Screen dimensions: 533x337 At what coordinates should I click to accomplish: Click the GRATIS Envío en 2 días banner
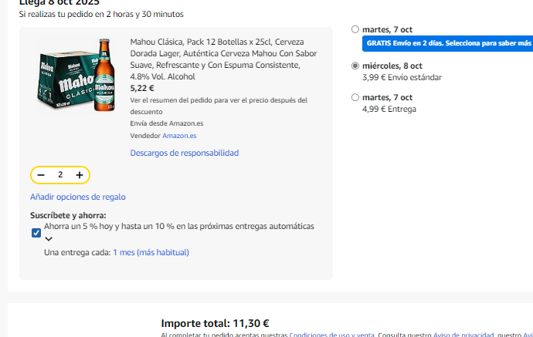coord(447,43)
